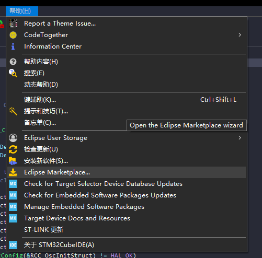Select Check for Embedded Software Packages Updates
262x258 pixels.
(x=127, y=195)
